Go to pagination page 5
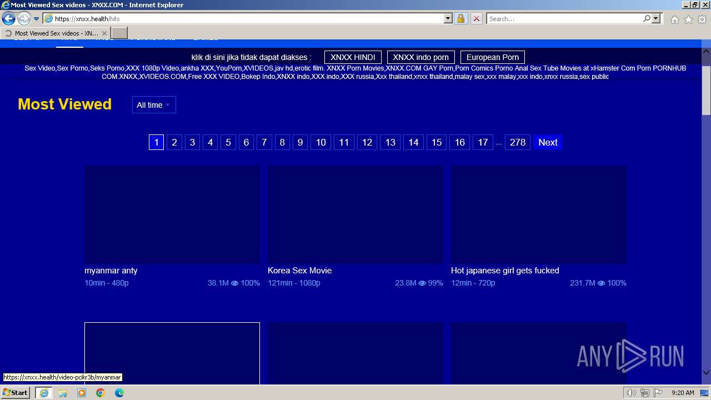711x400 pixels. pos(228,142)
